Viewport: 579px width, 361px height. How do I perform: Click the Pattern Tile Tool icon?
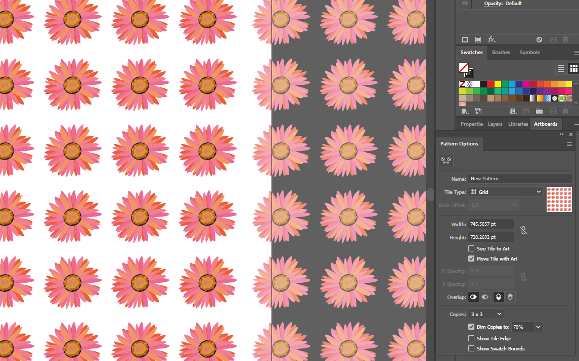tap(446, 161)
